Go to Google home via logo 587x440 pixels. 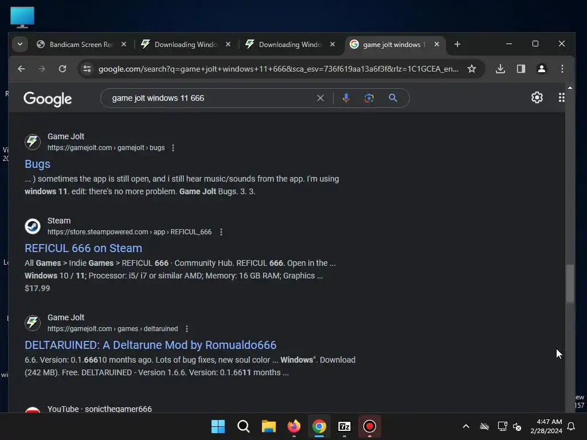(x=48, y=99)
